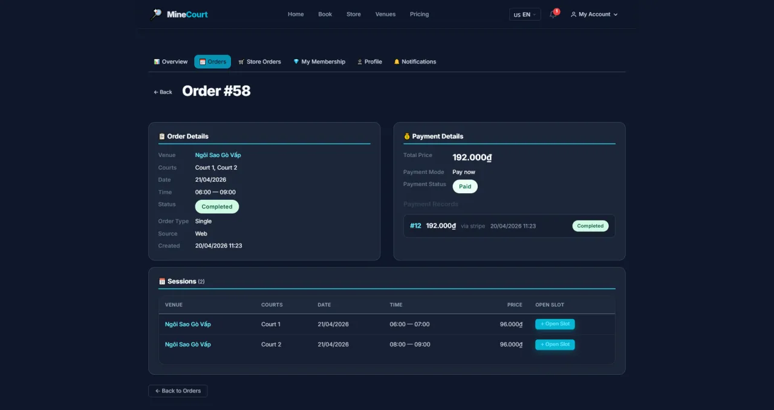The height and width of the screenshot is (410, 774).
Task: Open the Store menu item
Action: click(x=354, y=14)
